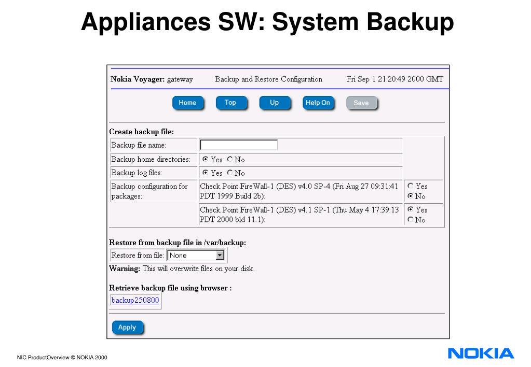Click the 'Backup configuration for packages:' label
The image size is (531, 367).
click(149, 191)
